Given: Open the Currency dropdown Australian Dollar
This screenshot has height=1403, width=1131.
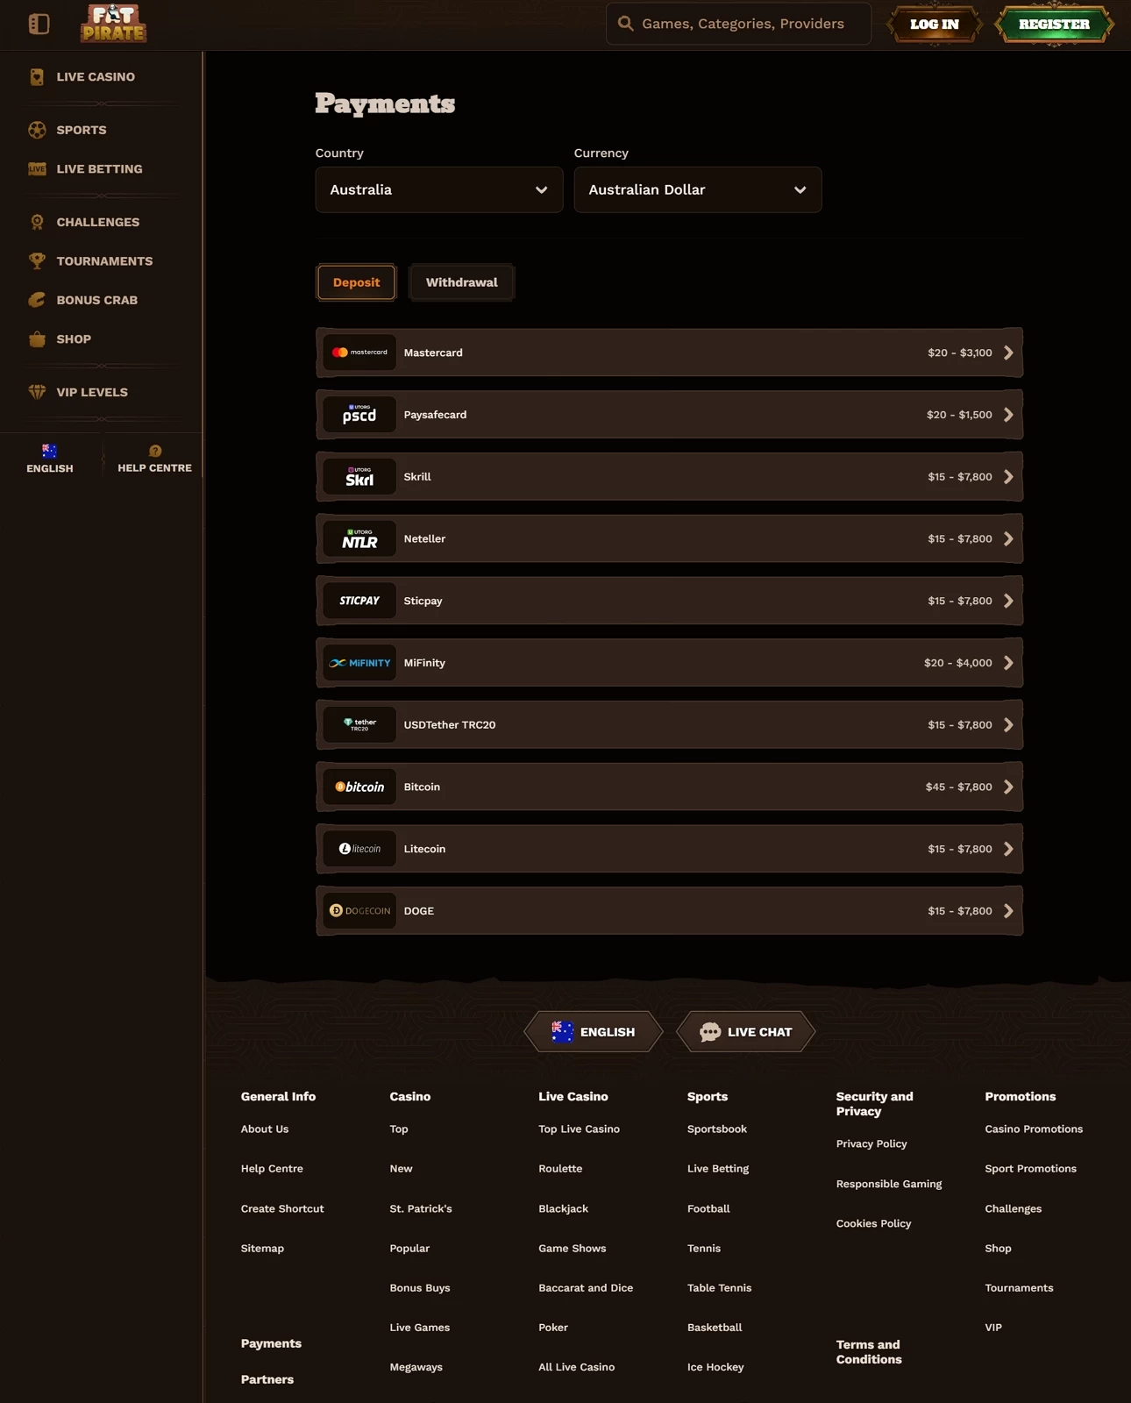Looking at the screenshot, I should (698, 189).
